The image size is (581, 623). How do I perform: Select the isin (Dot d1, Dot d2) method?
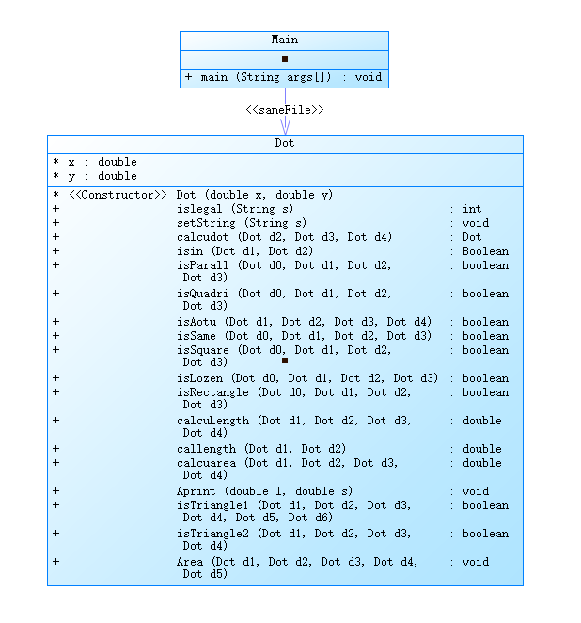click(280, 251)
